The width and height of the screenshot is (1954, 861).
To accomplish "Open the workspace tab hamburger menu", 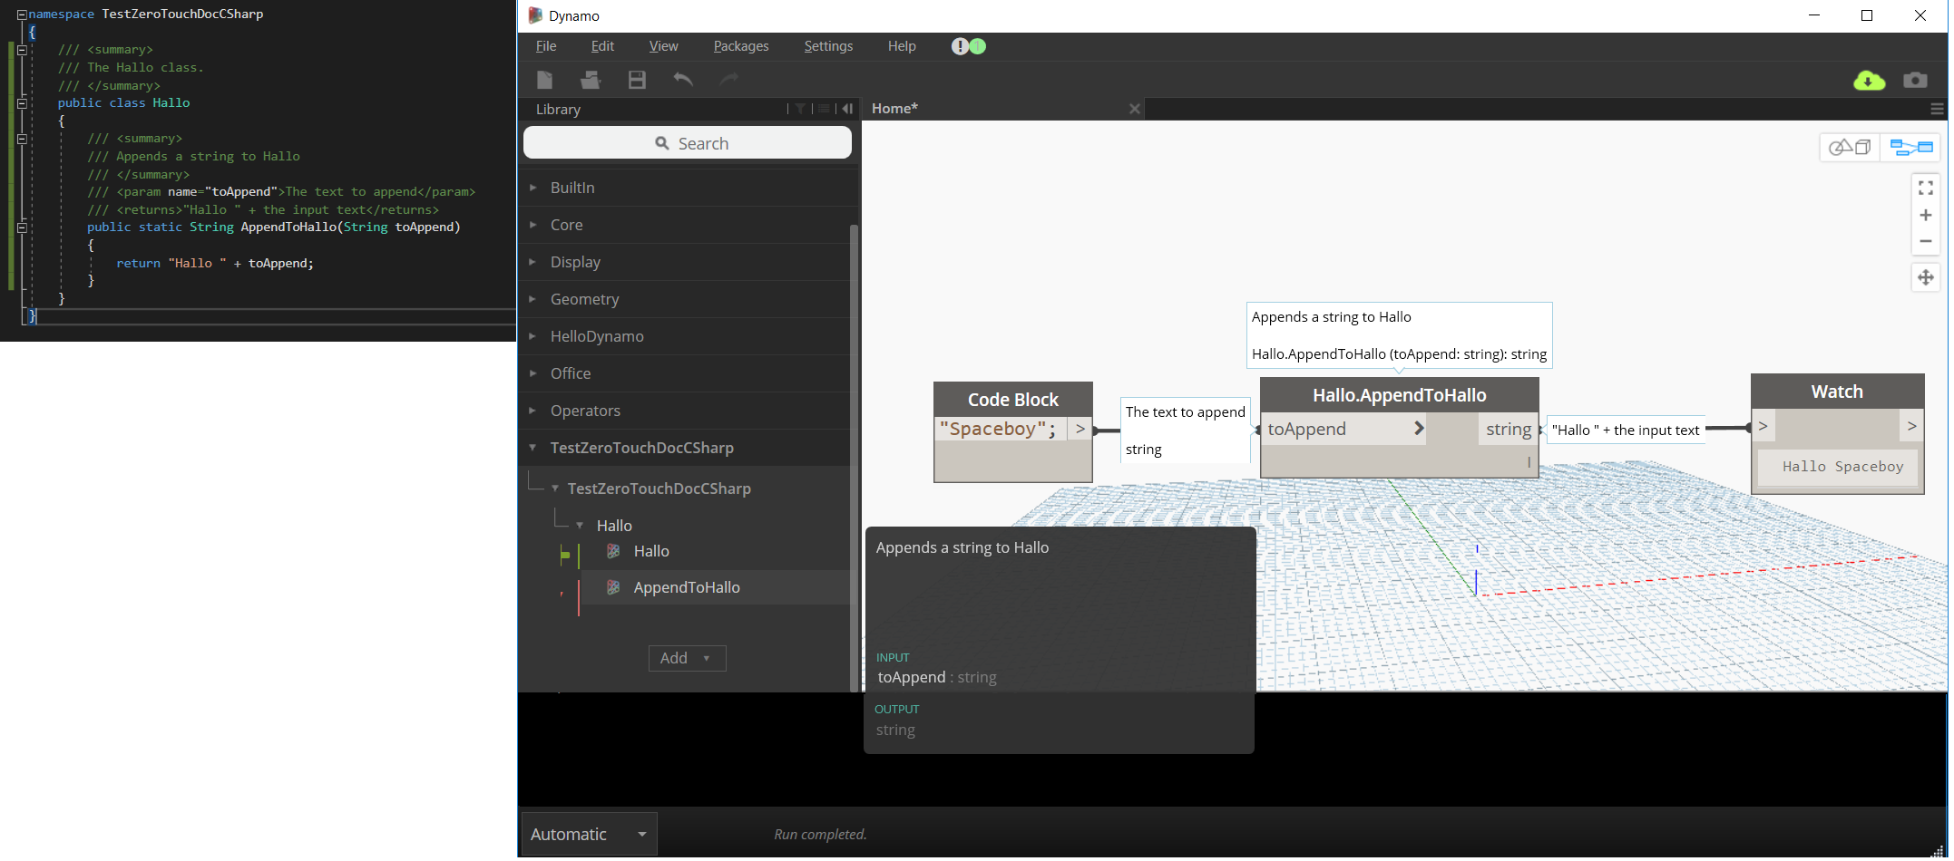I will 1937,109.
